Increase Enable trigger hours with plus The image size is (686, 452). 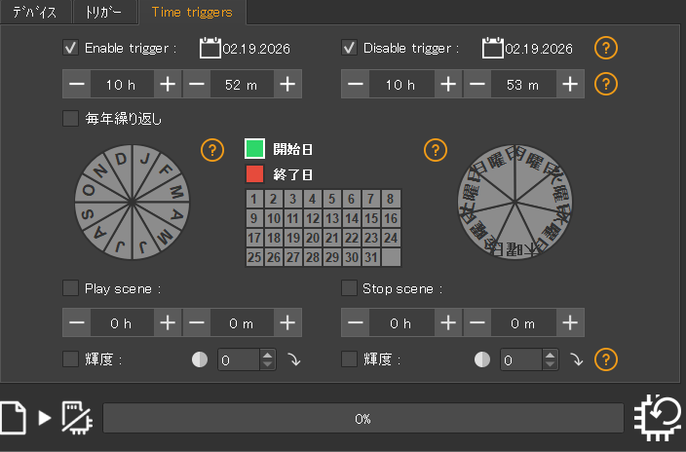tap(168, 85)
